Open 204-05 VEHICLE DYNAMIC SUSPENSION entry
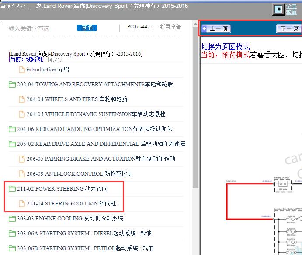The width and height of the screenshot is (302, 255). (x=96, y=114)
